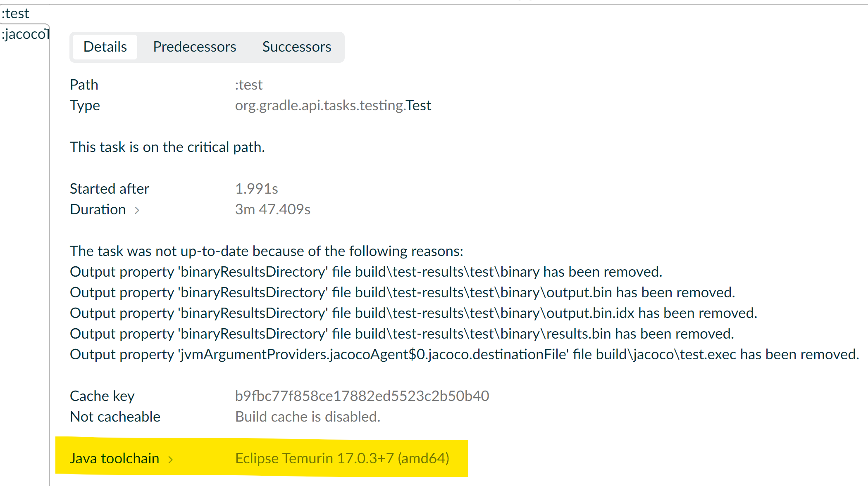Screen dimensions: 868x486
Task: Switch to the Successors tab
Action: point(296,47)
